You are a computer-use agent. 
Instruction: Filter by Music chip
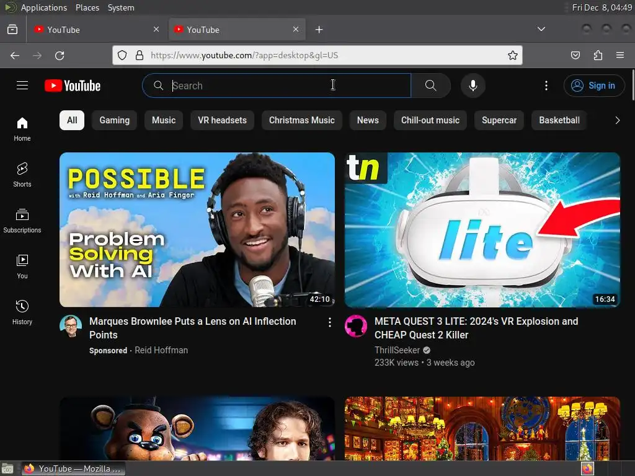[x=164, y=120]
